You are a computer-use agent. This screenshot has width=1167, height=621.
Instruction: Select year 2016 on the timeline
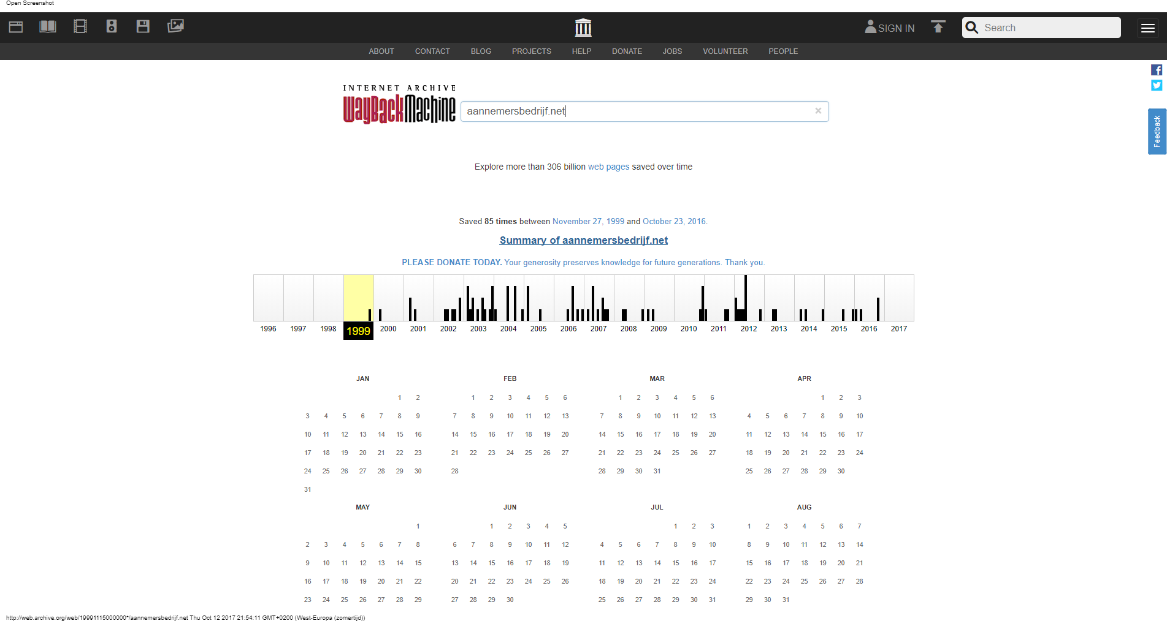(x=869, y=329)
